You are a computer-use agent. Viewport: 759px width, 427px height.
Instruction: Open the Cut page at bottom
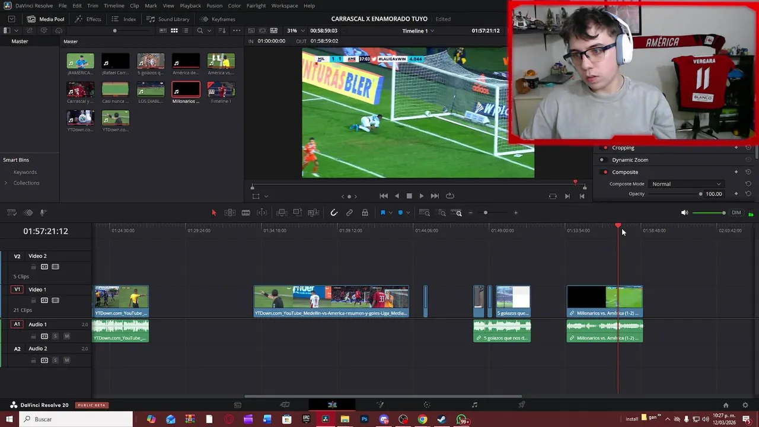tap(285, 405)
